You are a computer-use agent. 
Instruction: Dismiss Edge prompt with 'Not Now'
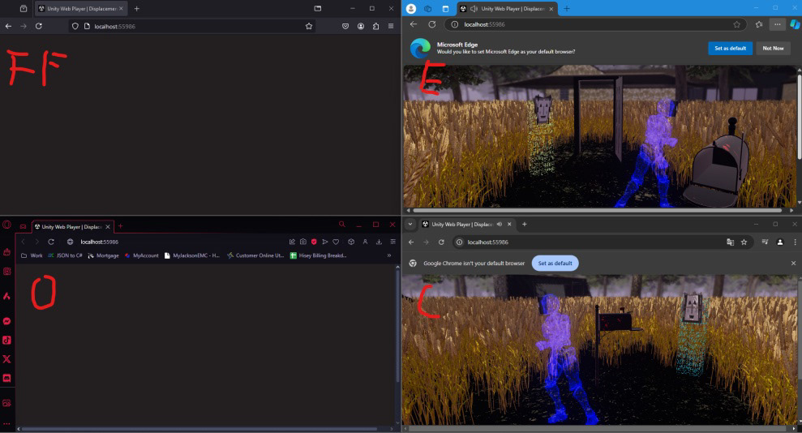pyautogui.click(x=773, y=48)
